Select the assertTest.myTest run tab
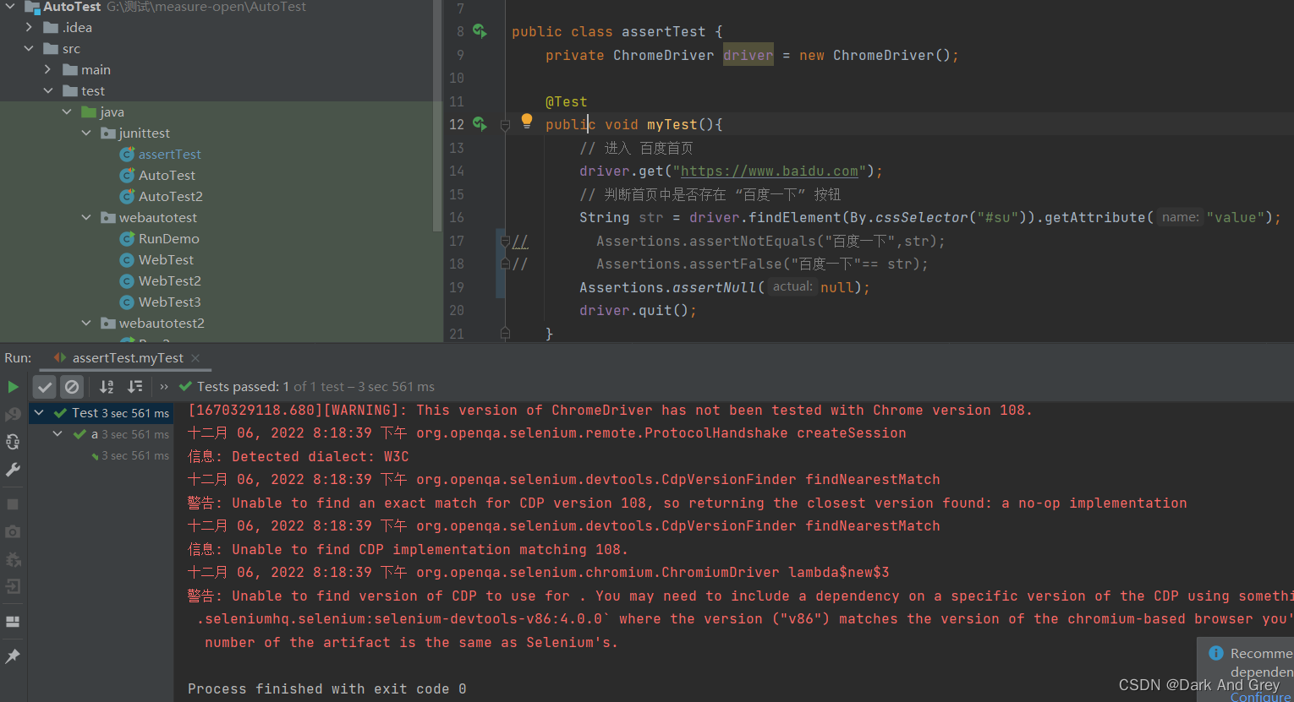Screen dimensions: 1294x702 (127, 358)
